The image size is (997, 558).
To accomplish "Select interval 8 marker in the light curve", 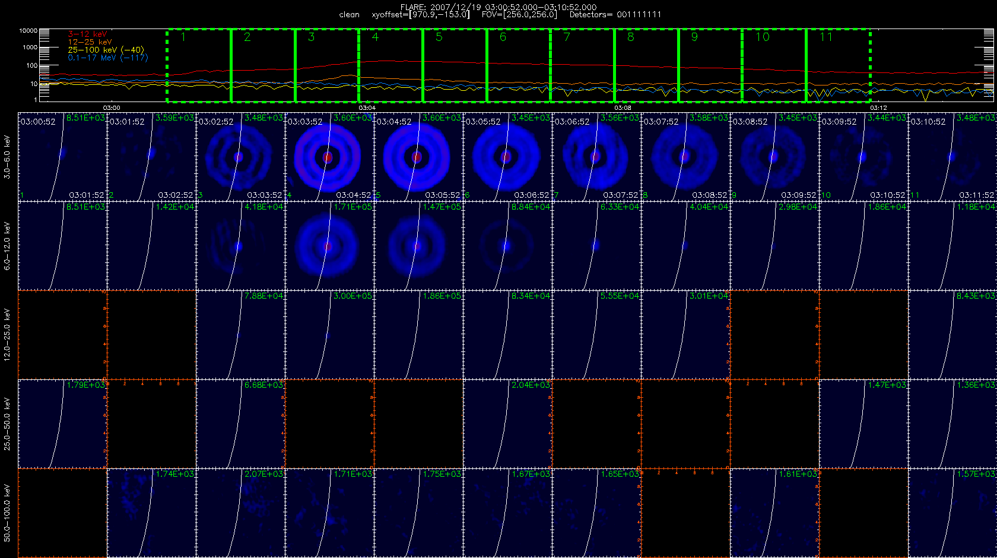I will tap(631, 37).
